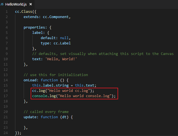Click the defaults comment on line 9
Screen dimensions: 178x136
[103, 54]
